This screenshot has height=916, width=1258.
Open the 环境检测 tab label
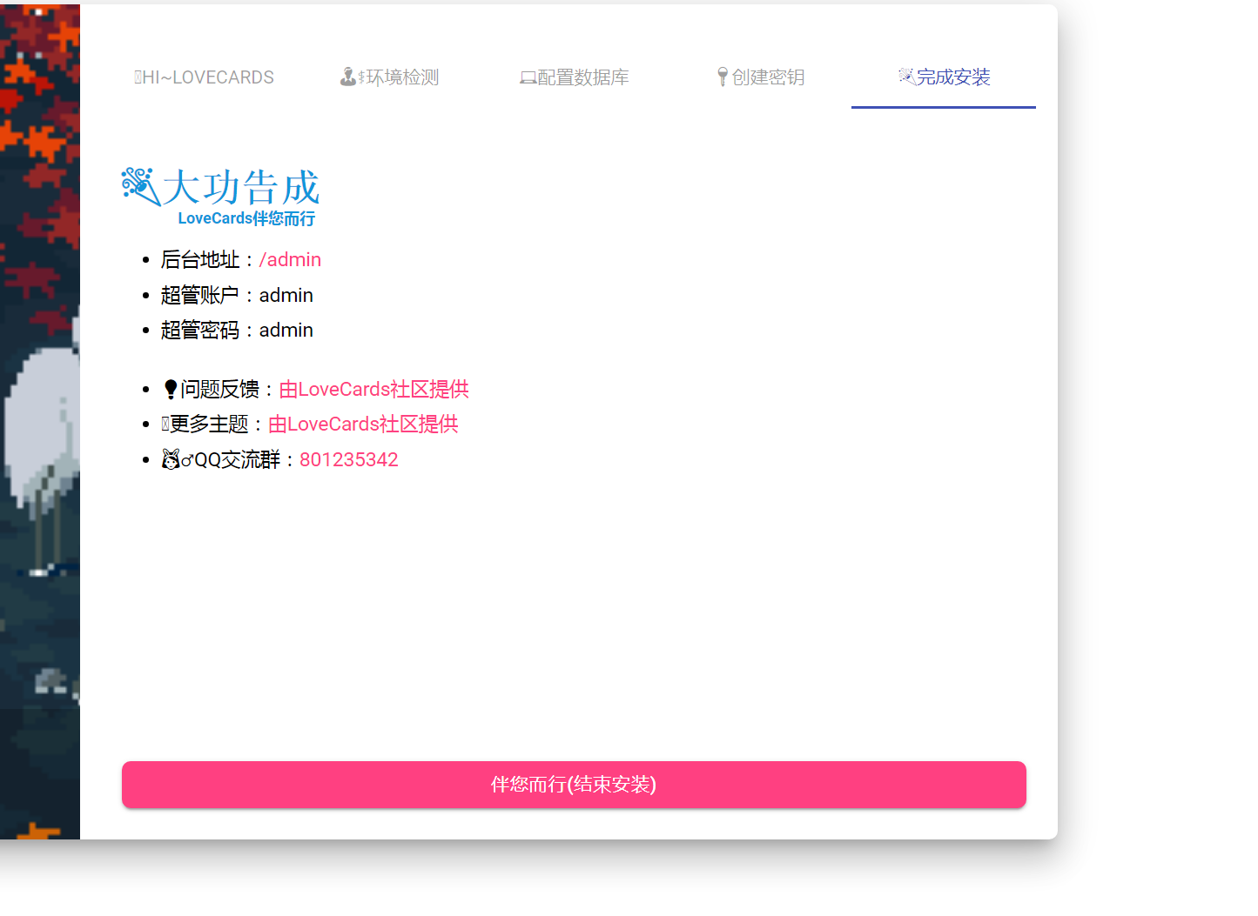click(402, 77)
